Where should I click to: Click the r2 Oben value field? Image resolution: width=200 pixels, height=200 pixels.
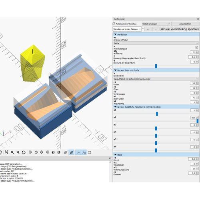click(194, 88)
